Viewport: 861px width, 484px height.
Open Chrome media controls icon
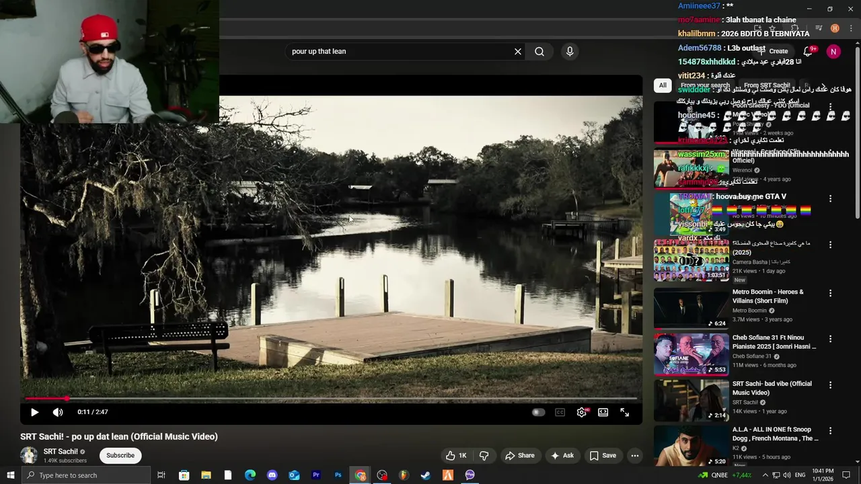819,28
